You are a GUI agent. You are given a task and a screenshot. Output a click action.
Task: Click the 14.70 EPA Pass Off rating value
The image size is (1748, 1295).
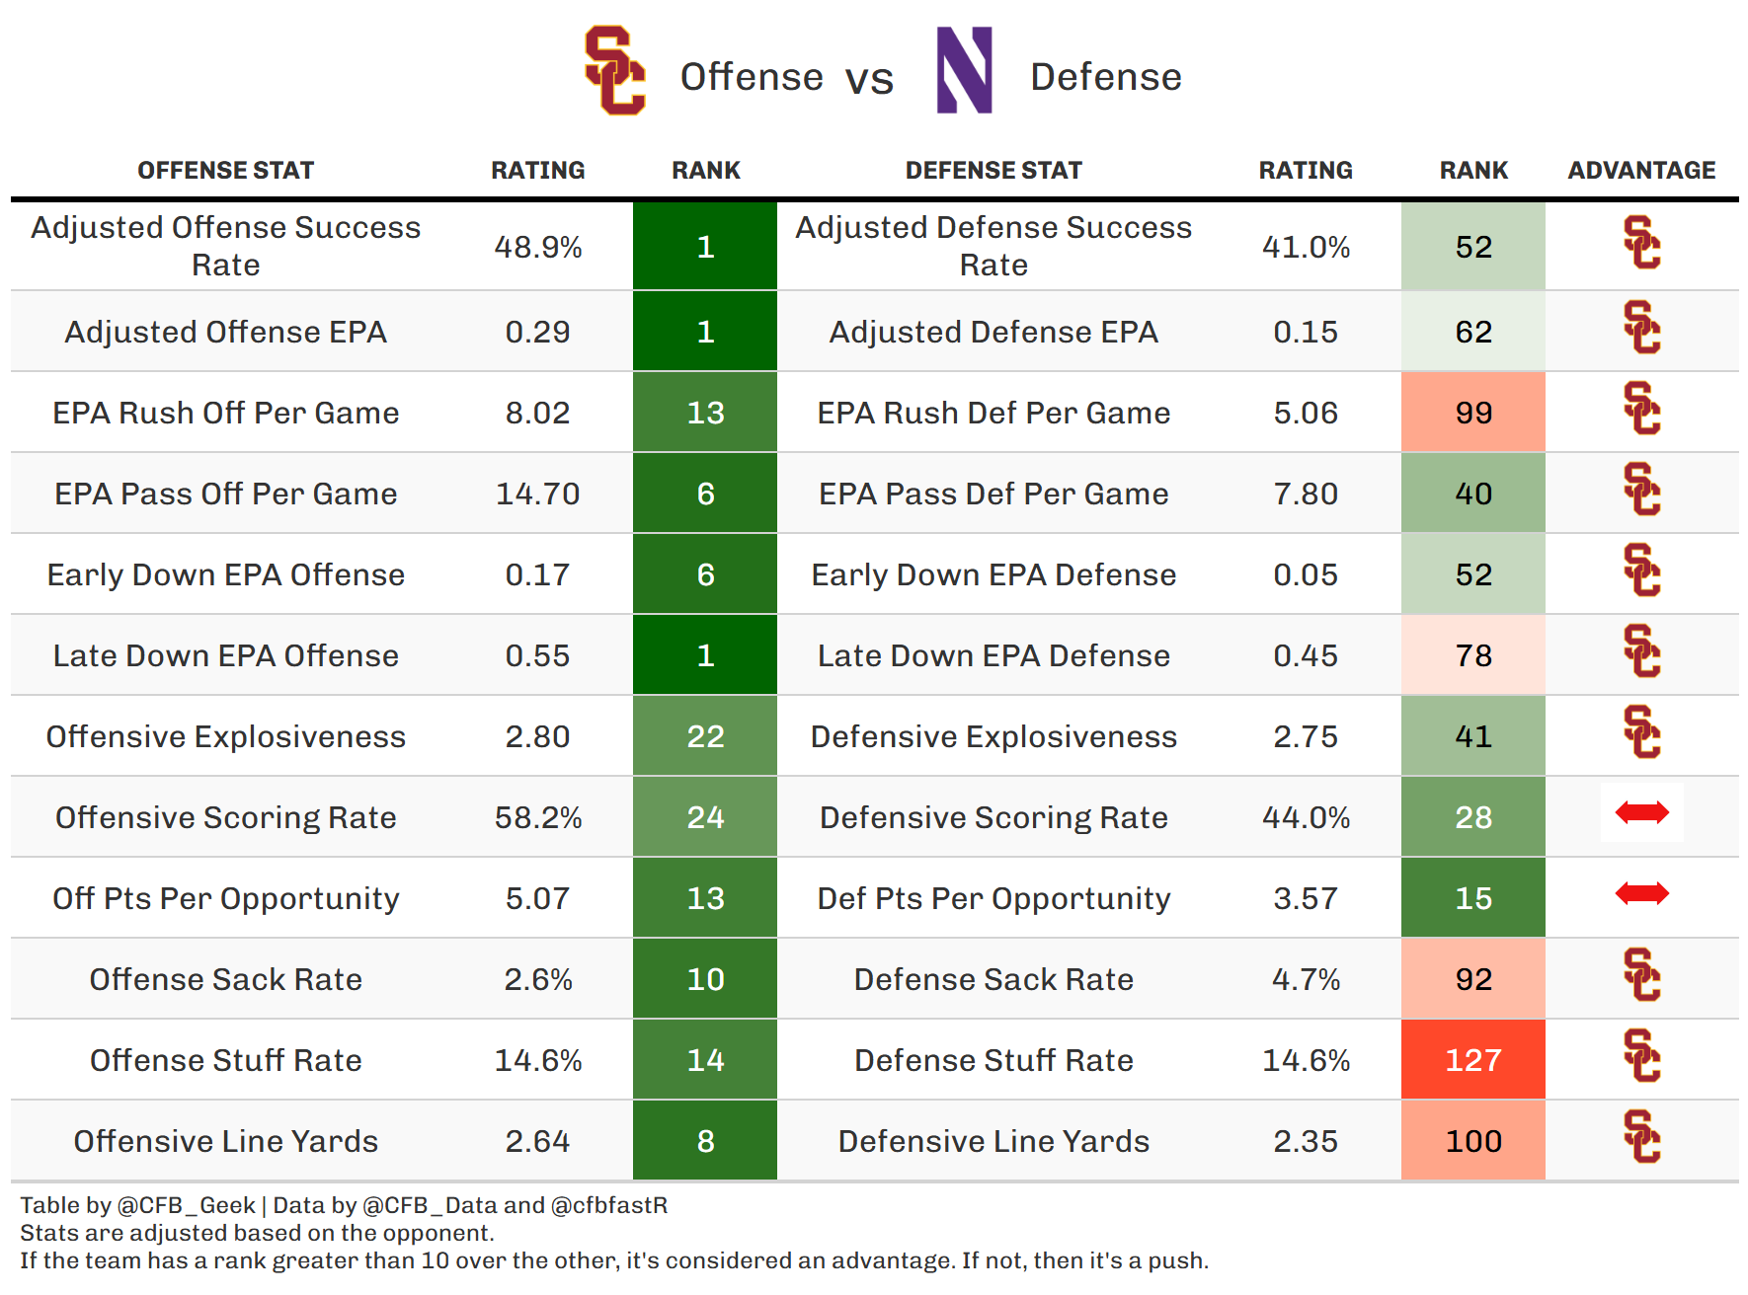click(x=537, y=494)
